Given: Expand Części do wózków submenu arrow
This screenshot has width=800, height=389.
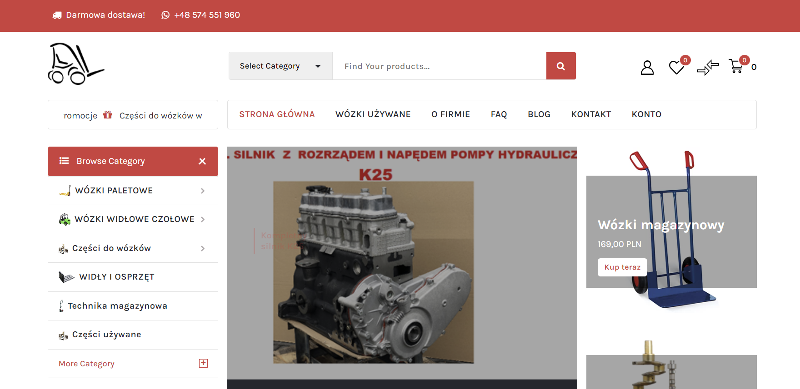Looking at the screenshot, I should tap(203, 248).
